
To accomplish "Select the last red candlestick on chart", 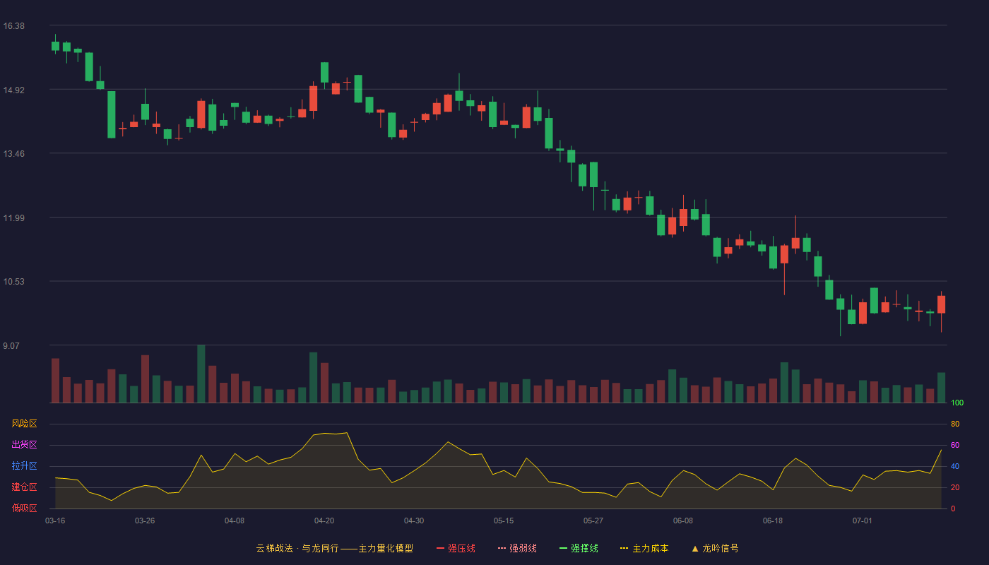I will [x=941, y=304].
